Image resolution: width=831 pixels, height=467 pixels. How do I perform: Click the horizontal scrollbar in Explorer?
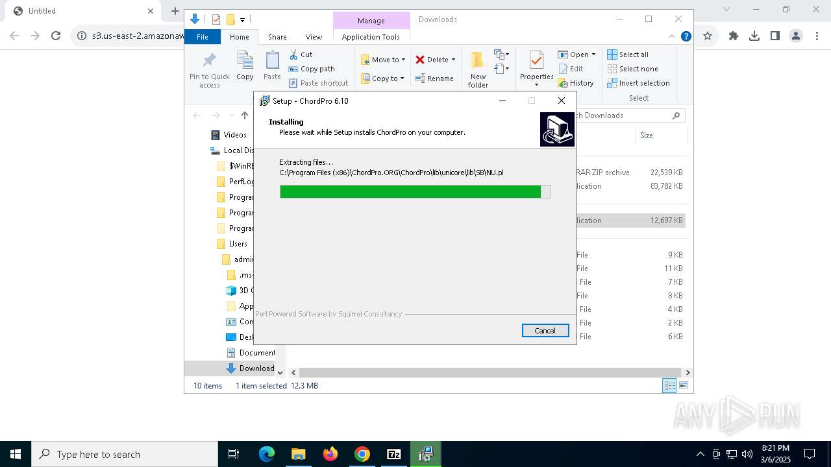[489, 372]
